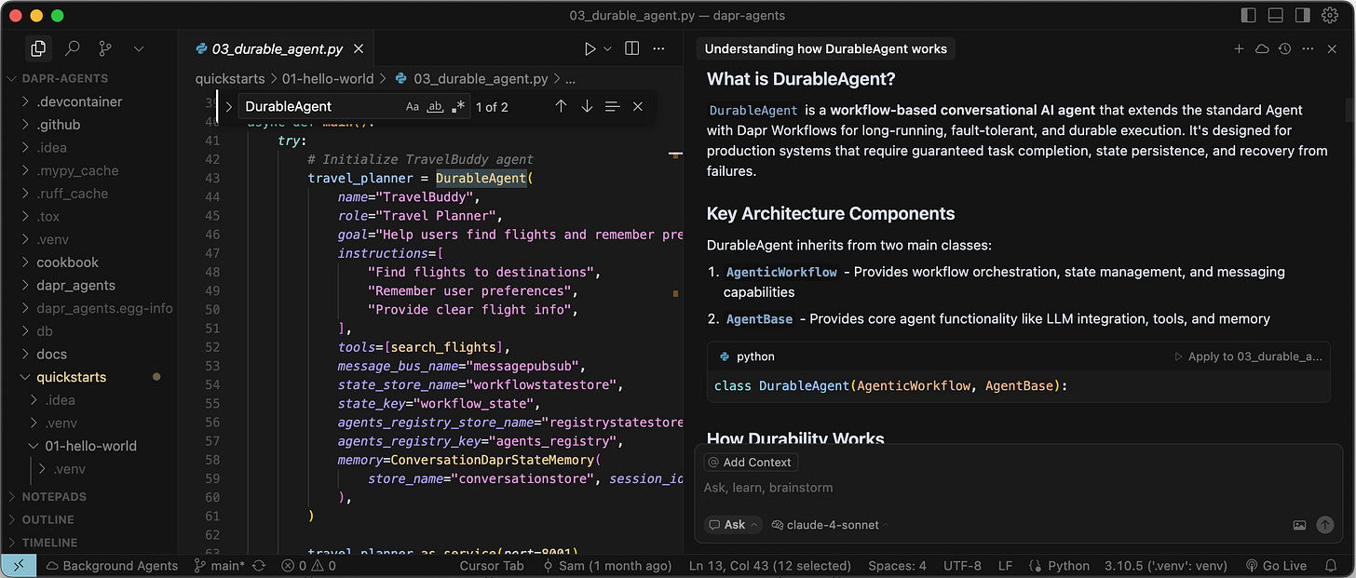Expand the cookbook folder
The width and height of the screenshot is (1356, 578).
pos(67,262)
